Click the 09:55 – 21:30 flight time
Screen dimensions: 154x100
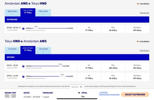pyautogui.click(x=12, y=76)
